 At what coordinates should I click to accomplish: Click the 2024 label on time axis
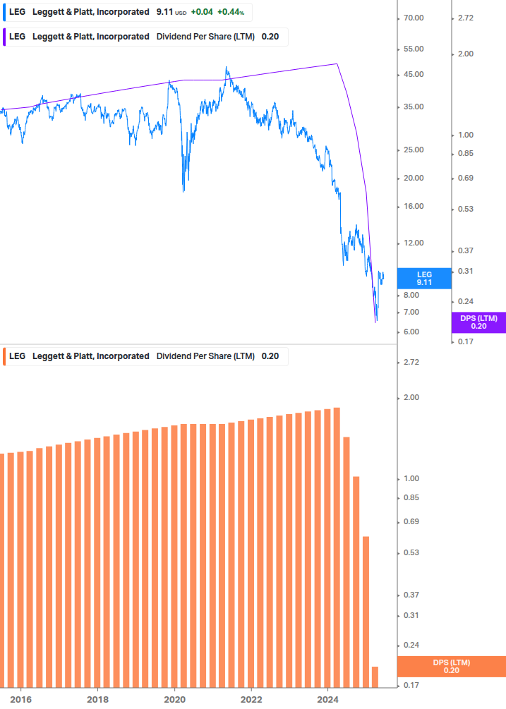(328, 700)
